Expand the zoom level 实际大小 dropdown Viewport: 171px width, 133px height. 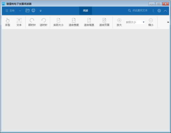tap(143, 22)
